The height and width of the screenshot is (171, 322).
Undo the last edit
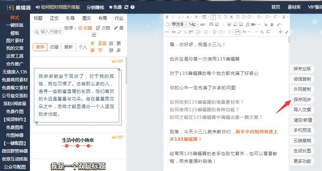250,32
